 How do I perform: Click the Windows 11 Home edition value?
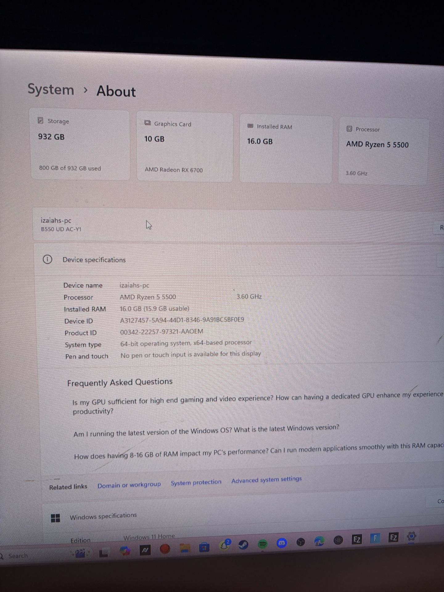coord(149,537)
